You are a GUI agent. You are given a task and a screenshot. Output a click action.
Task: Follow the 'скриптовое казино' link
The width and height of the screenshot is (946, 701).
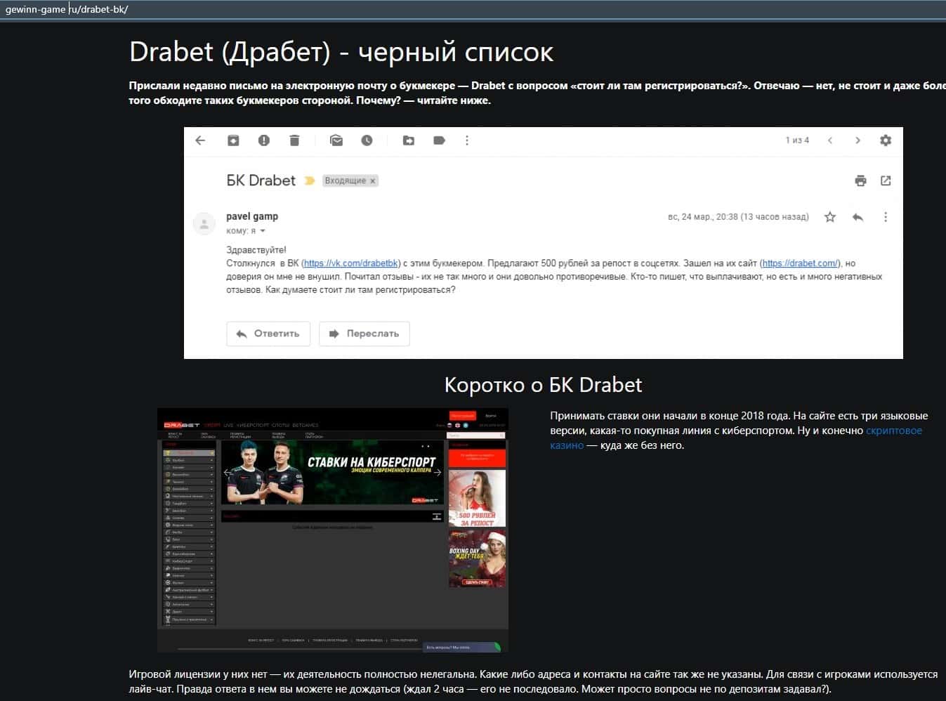[736, 438]
